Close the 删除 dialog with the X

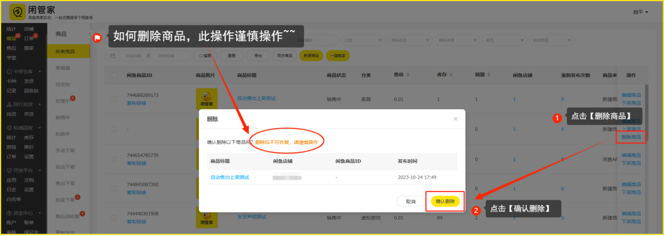pyautogui.click(x=455, y=119)
